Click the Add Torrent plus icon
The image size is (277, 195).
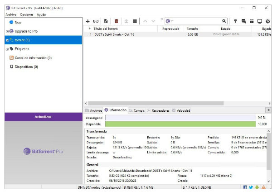pyautogui.click(x=87, y=21)
